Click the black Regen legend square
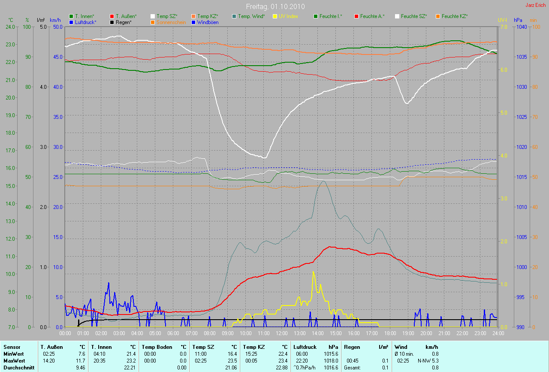549x372 pixels. (x=112, y=22)
